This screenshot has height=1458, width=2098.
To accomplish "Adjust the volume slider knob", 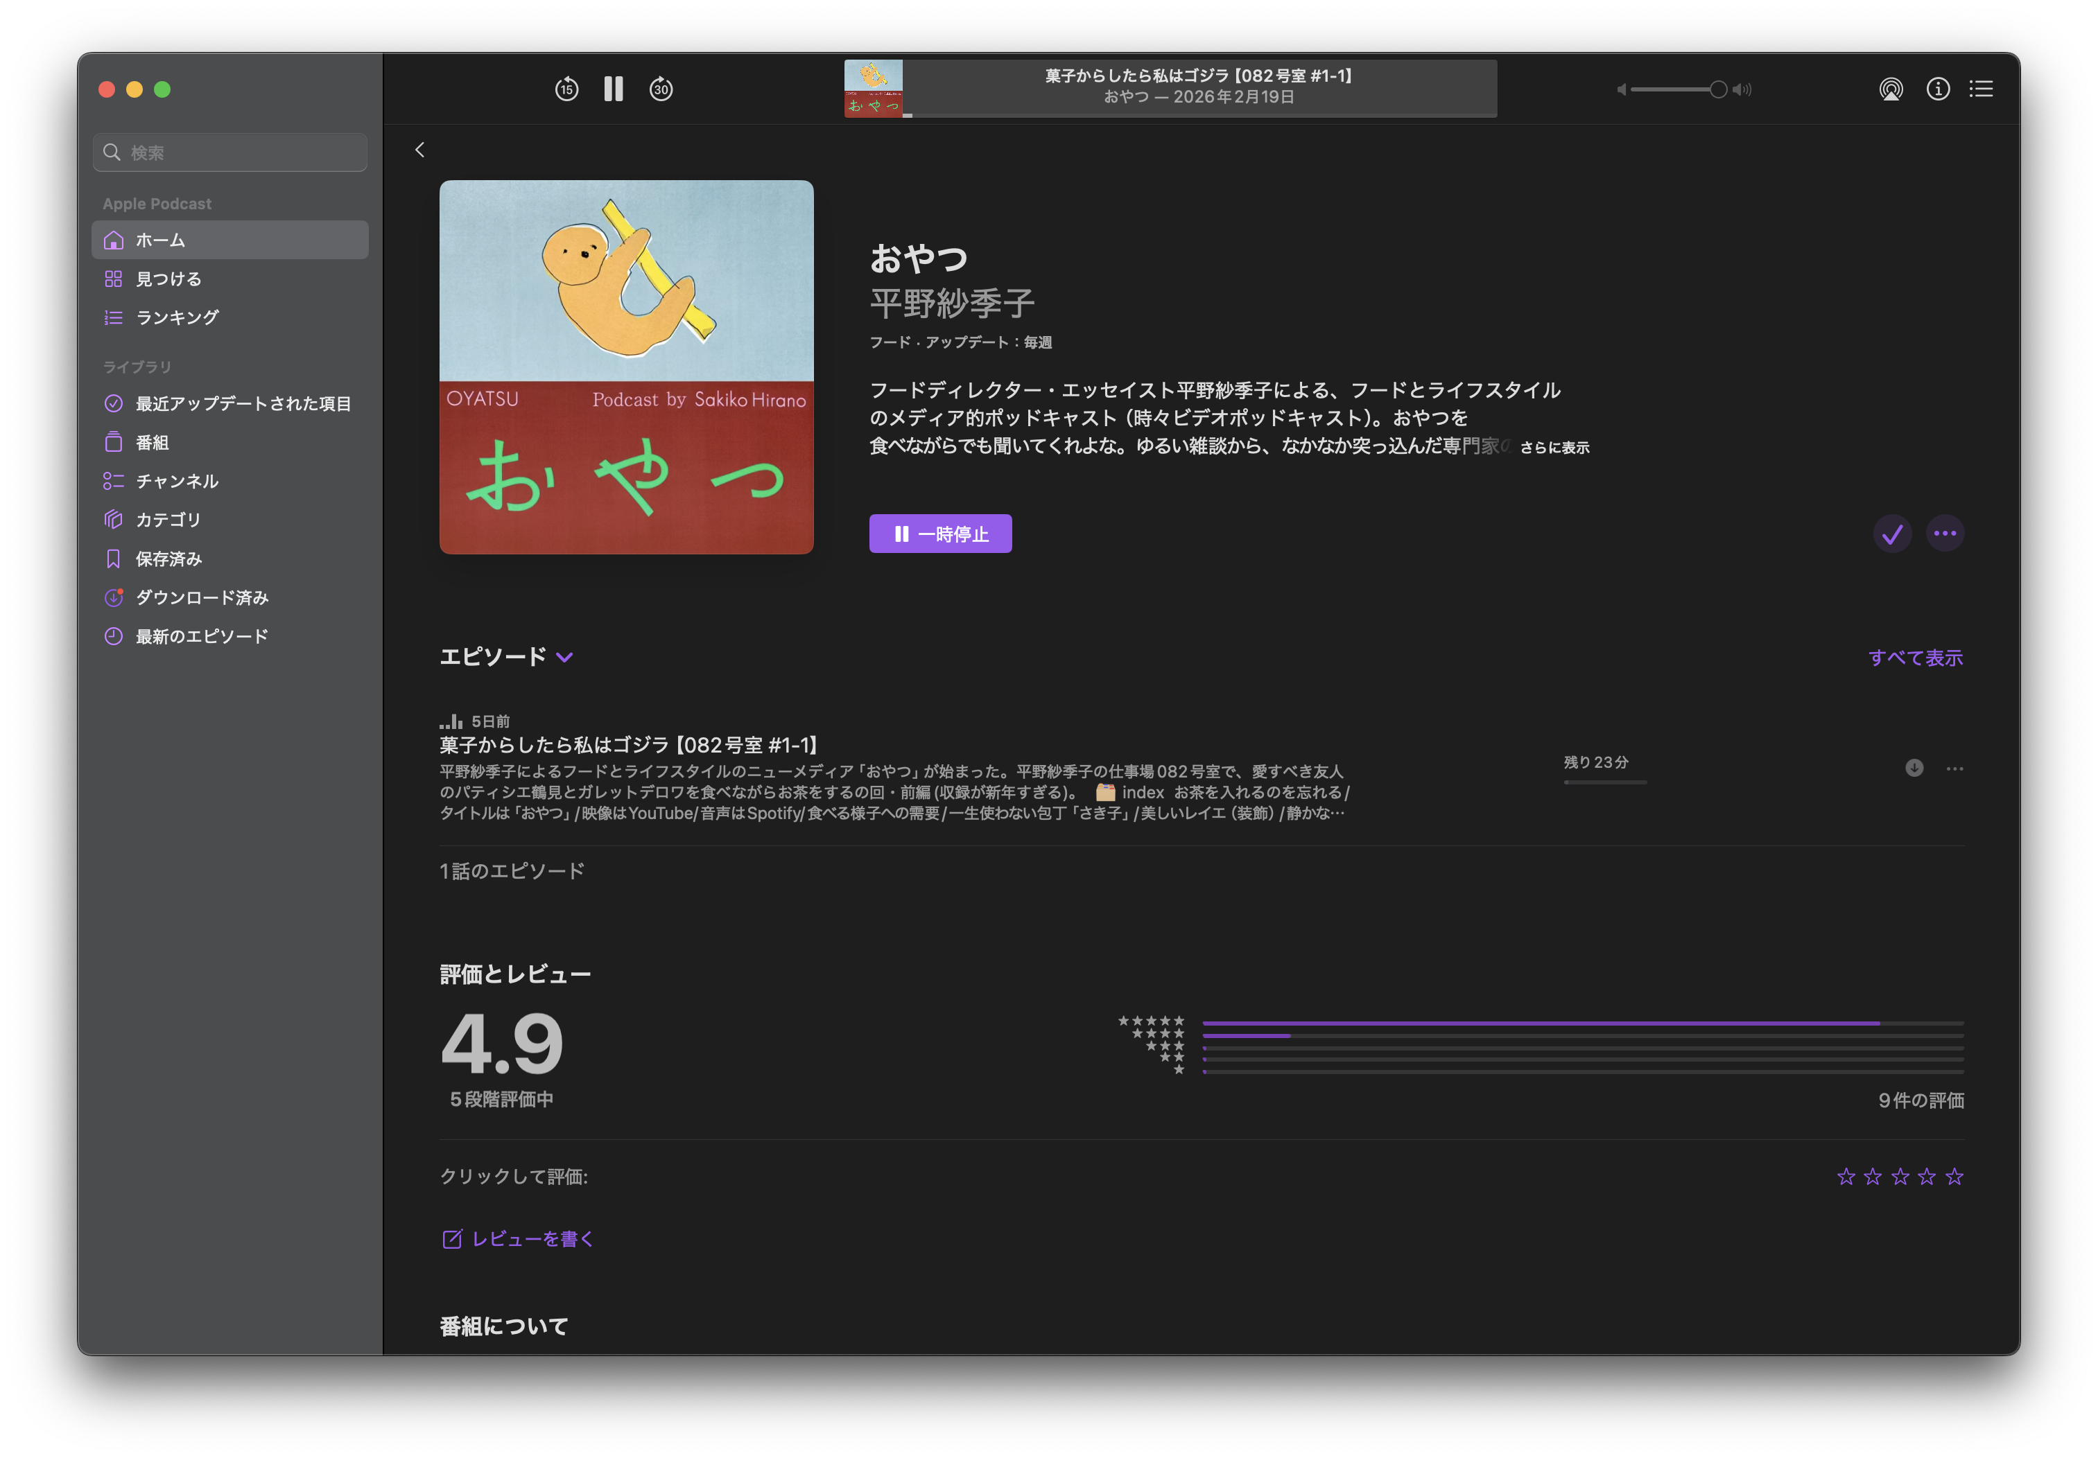I will [1718, 89].
